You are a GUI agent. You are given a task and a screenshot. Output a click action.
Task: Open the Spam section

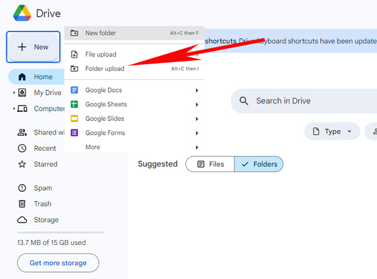coord(43,188)
